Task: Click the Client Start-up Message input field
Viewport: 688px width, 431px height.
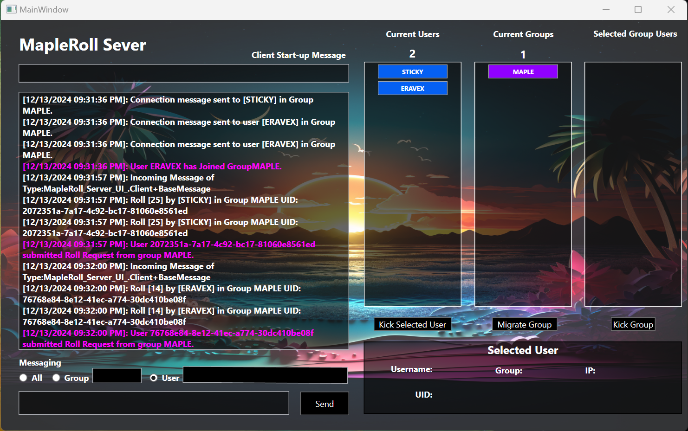Action: click(183, 73)
